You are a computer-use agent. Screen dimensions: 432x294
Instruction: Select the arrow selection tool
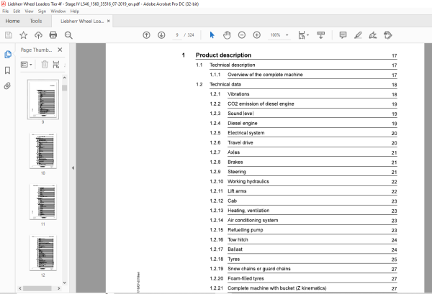(212, 35)
